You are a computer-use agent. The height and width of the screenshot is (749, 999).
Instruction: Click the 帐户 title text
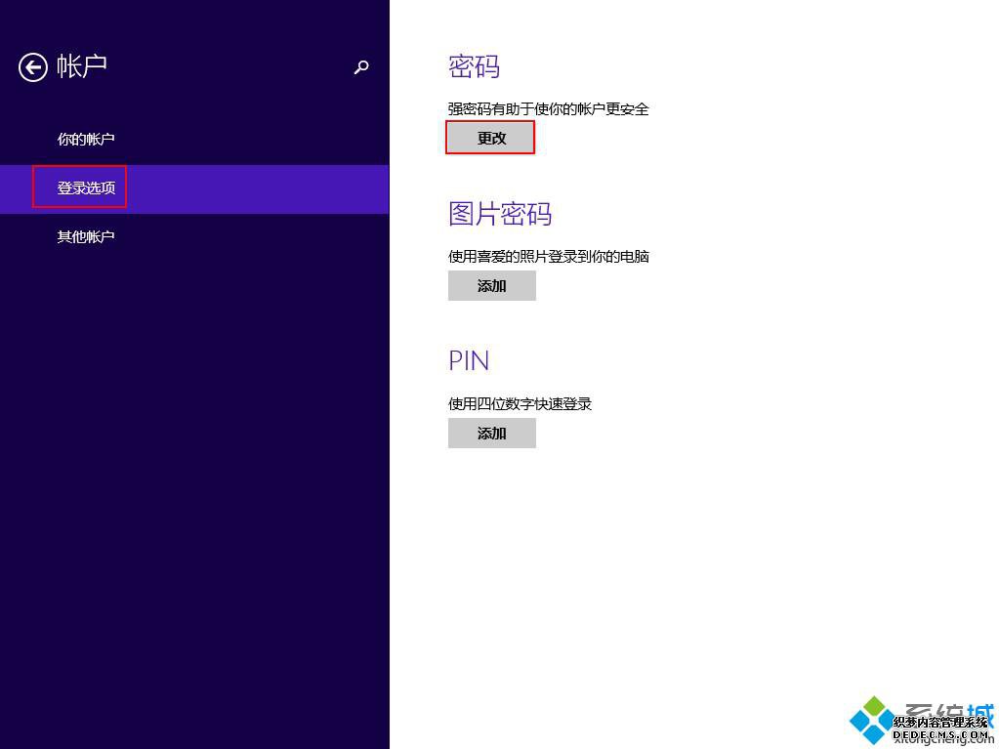coord(82,66)
